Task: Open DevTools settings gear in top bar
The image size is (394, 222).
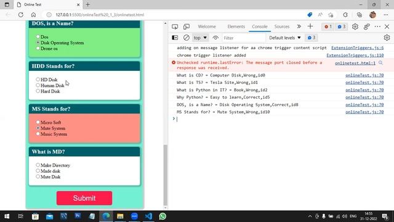Action: pyautogui.click(x=355, y=27)
